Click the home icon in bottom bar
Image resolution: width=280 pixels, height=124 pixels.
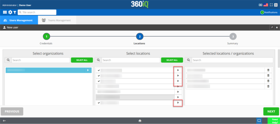pyautogui.click(x=140, y=121)
